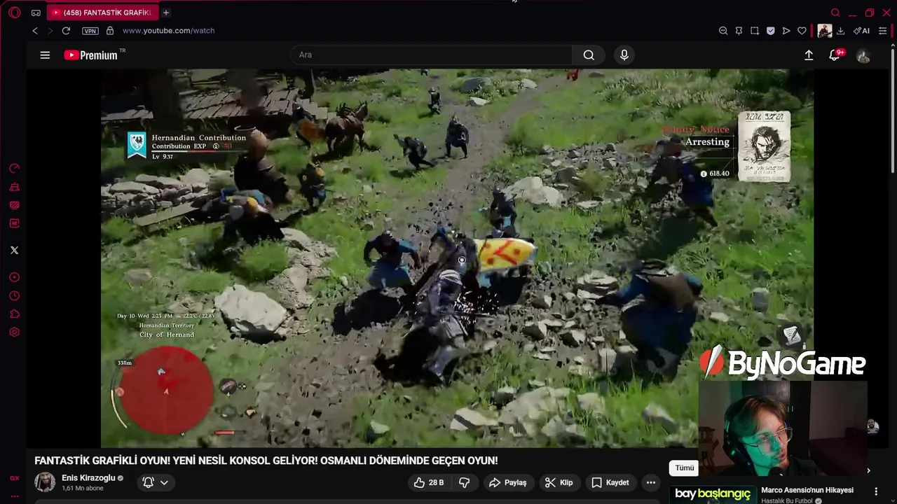Reload the current page
897x504 pixels.
(66, 31)
